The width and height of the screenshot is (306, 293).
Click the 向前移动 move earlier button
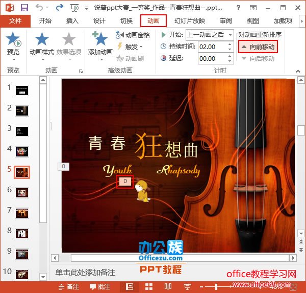point(258,47)
